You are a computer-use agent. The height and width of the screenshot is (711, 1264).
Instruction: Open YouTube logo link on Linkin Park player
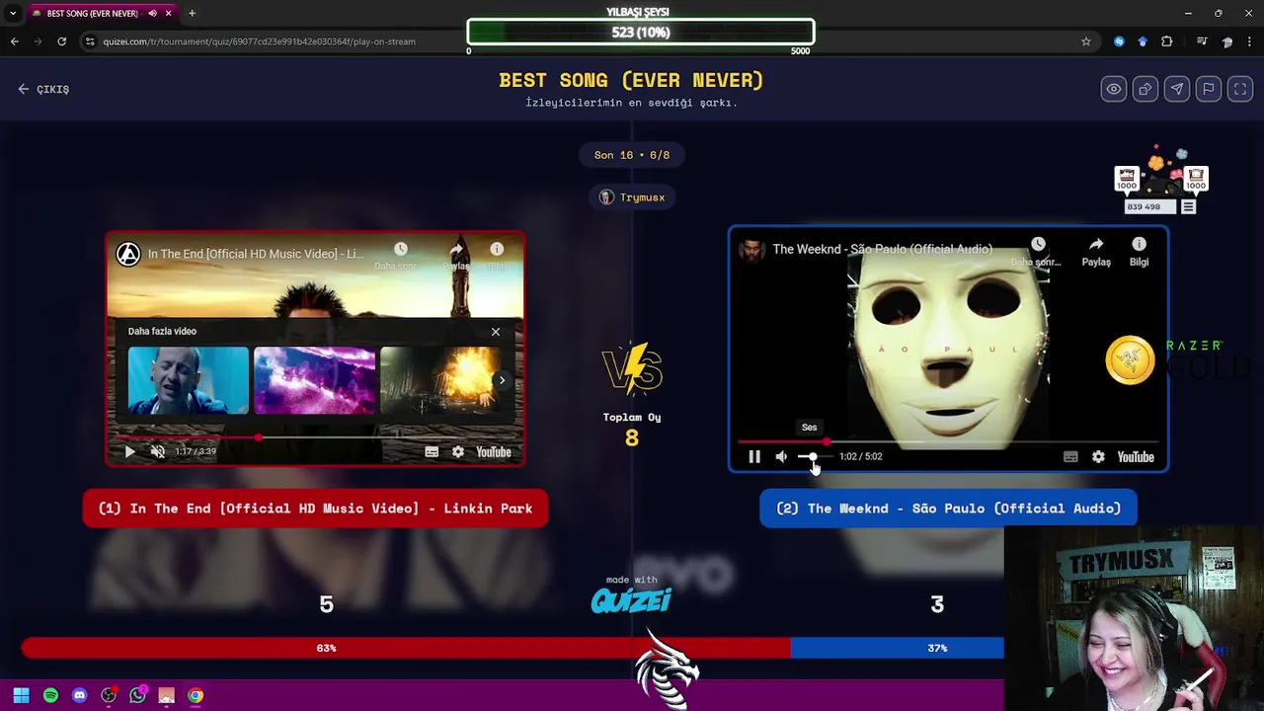pos(494,452)
